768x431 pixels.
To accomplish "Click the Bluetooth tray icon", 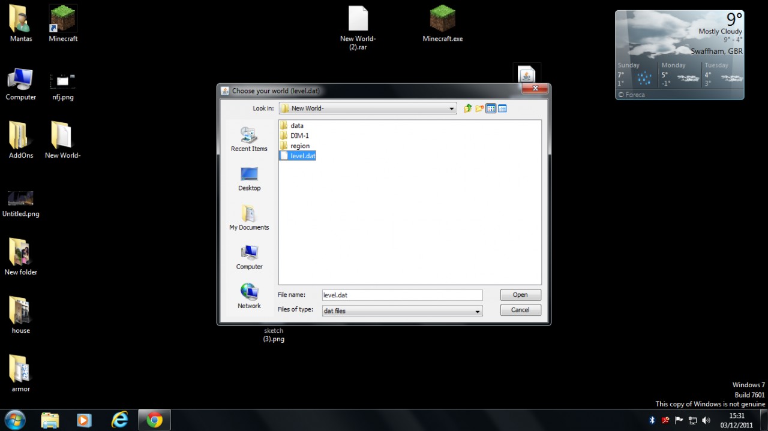I will click(652, 420).
